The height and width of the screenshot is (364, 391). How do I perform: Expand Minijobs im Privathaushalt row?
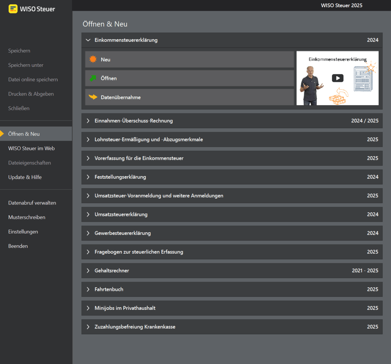tap(232, 308)
